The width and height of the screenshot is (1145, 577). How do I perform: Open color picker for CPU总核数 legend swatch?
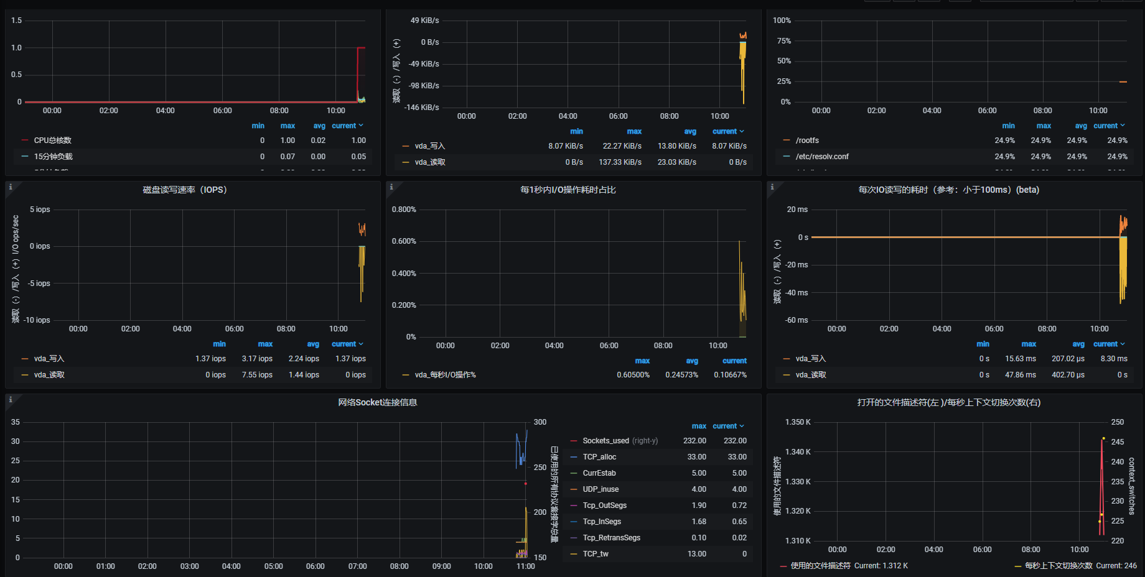pyautogui.click(x=25, y=141)
